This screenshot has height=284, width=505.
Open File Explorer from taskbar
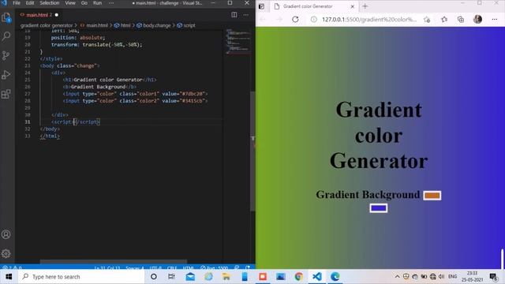click(226, 277)
